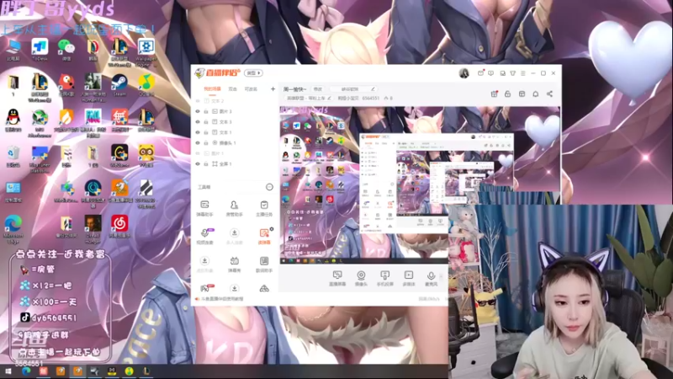This screenshot has width=673, height=379.
Task: Click the bell notification icon above preview
Action: click(536, 93)
